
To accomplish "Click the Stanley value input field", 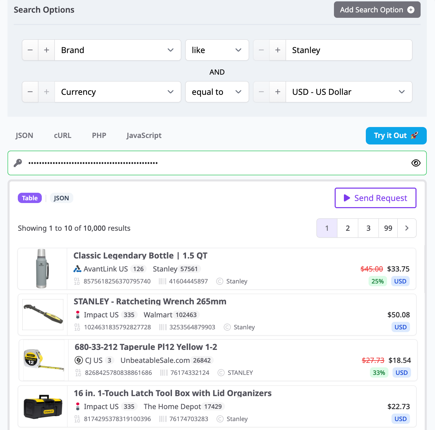I will coord(349,50).
